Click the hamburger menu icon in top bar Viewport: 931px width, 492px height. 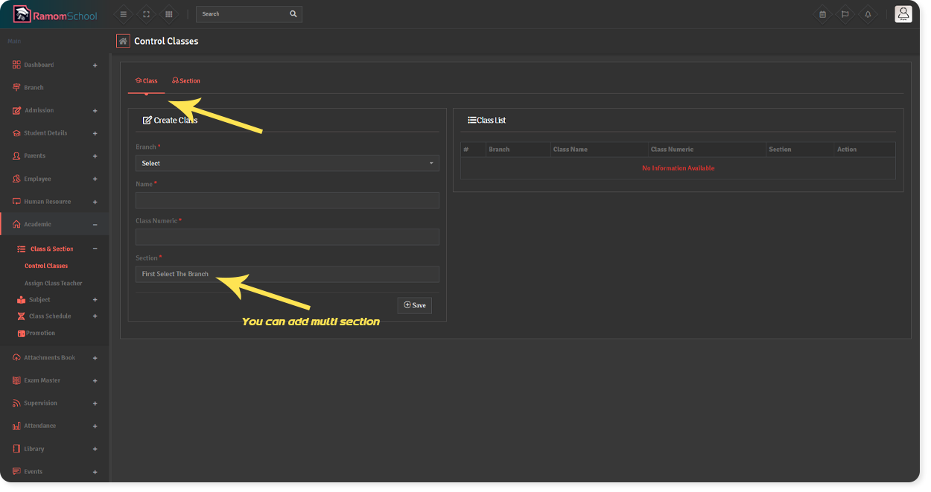tap(124, 14)
